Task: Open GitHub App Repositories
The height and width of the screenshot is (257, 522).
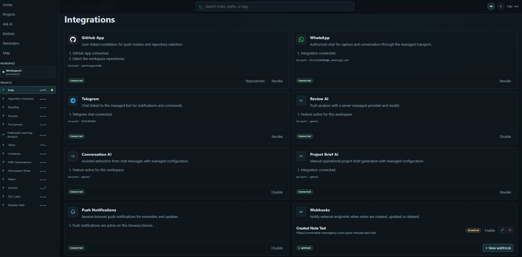Action: [x=255, y=81]
